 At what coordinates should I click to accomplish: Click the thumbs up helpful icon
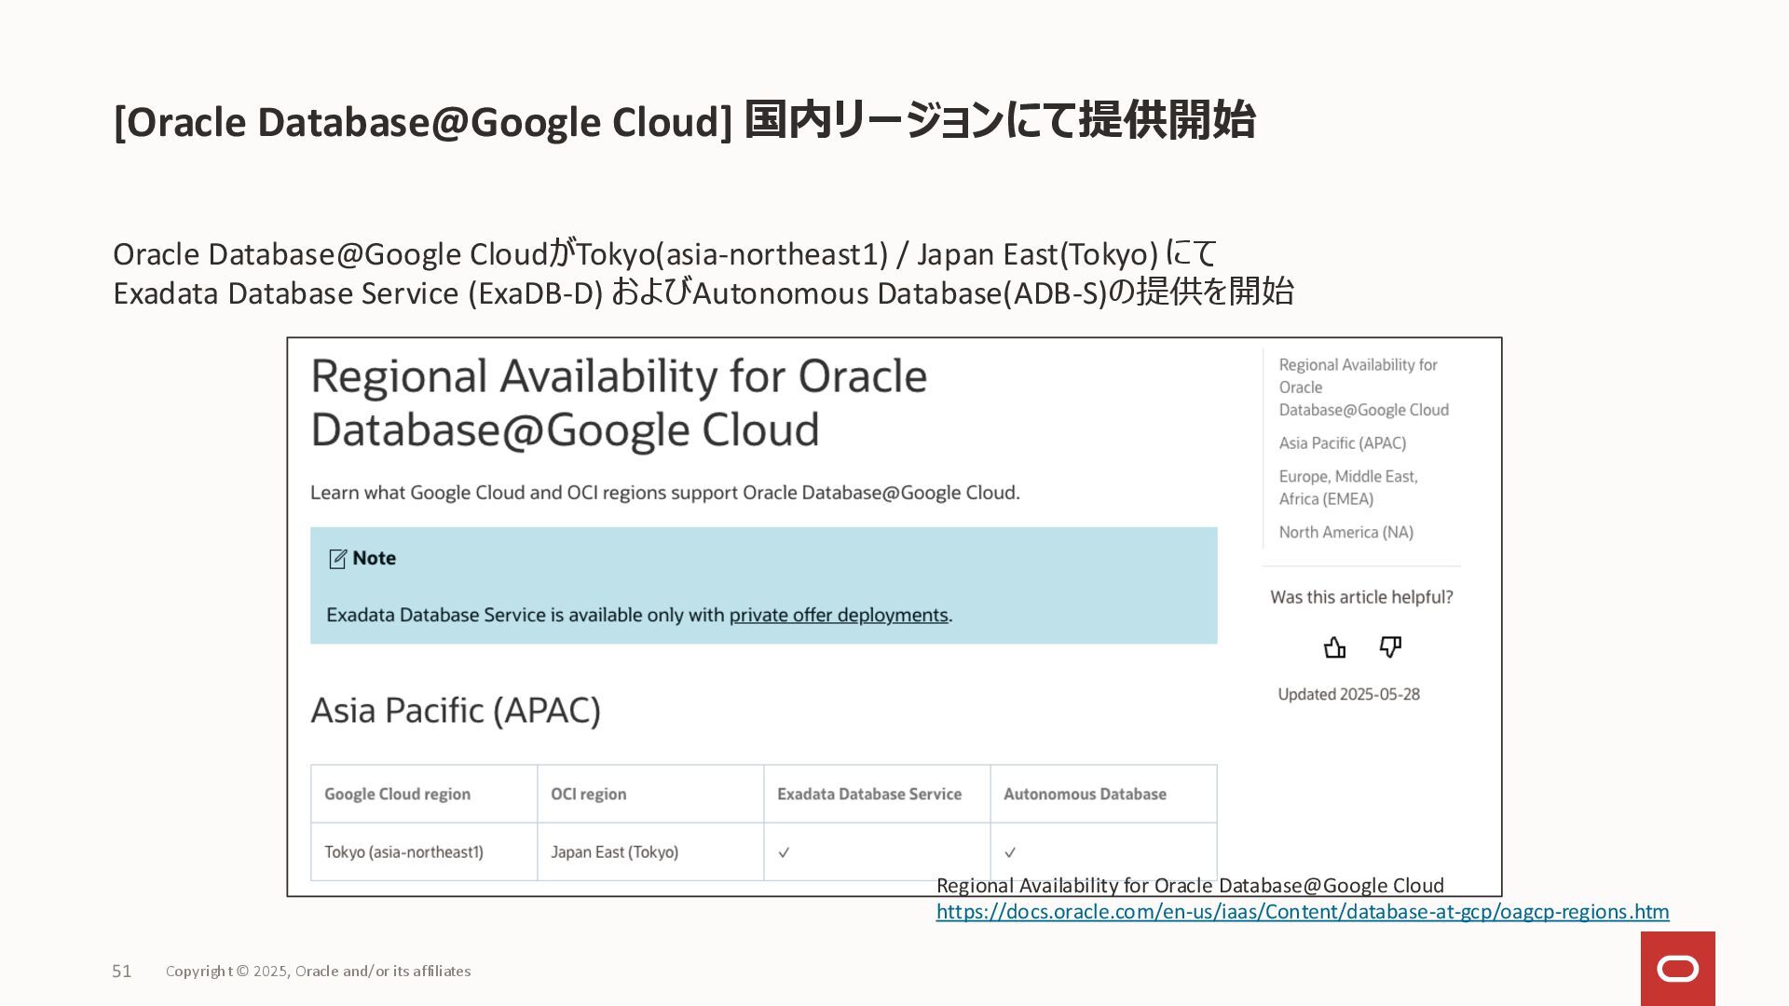tap(1334, 647)
